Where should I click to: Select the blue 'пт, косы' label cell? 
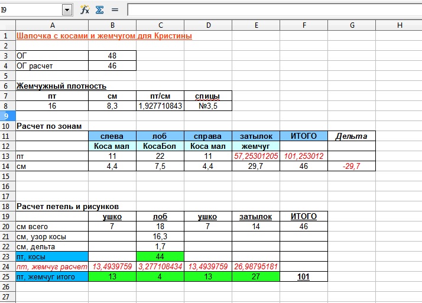pyautogui.click(x=52, y=256)
